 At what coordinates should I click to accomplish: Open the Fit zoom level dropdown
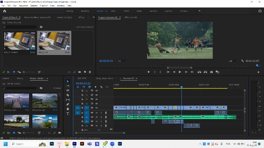coord(123,61)
